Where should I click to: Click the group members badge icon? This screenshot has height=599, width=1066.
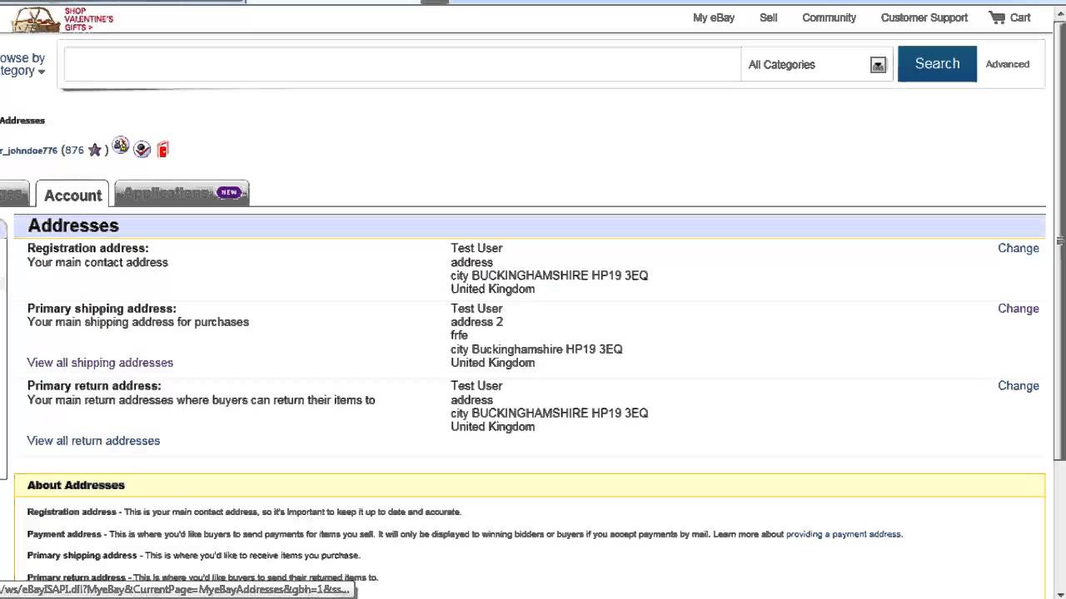(x=121, y=146)
